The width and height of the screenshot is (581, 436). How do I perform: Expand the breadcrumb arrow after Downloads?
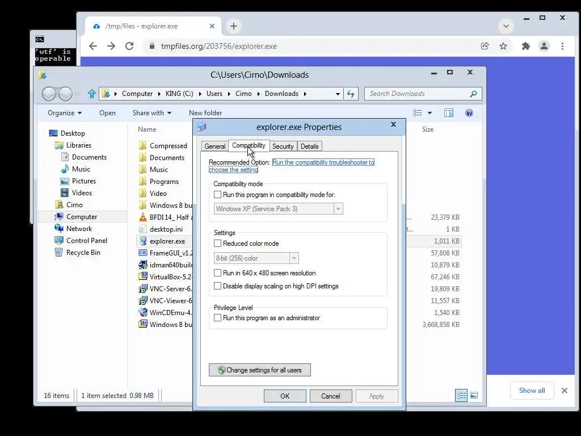click(305, 94)
